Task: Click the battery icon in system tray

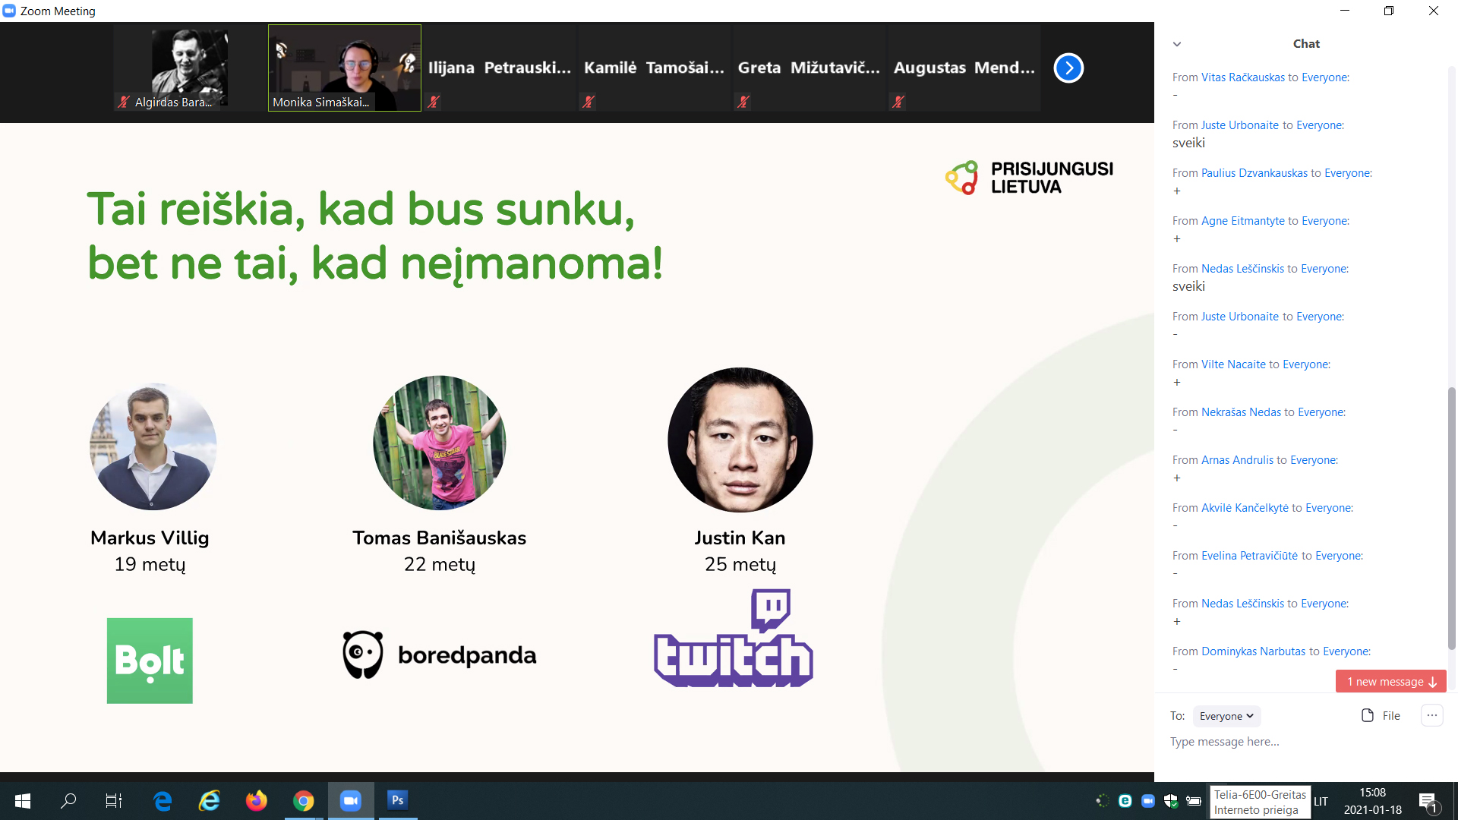Action: 1194,801
